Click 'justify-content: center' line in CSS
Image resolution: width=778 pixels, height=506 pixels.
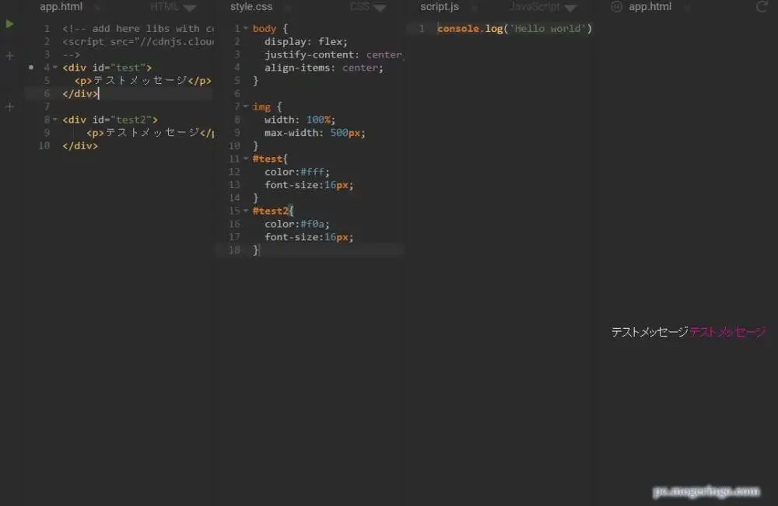pos(334,54)
